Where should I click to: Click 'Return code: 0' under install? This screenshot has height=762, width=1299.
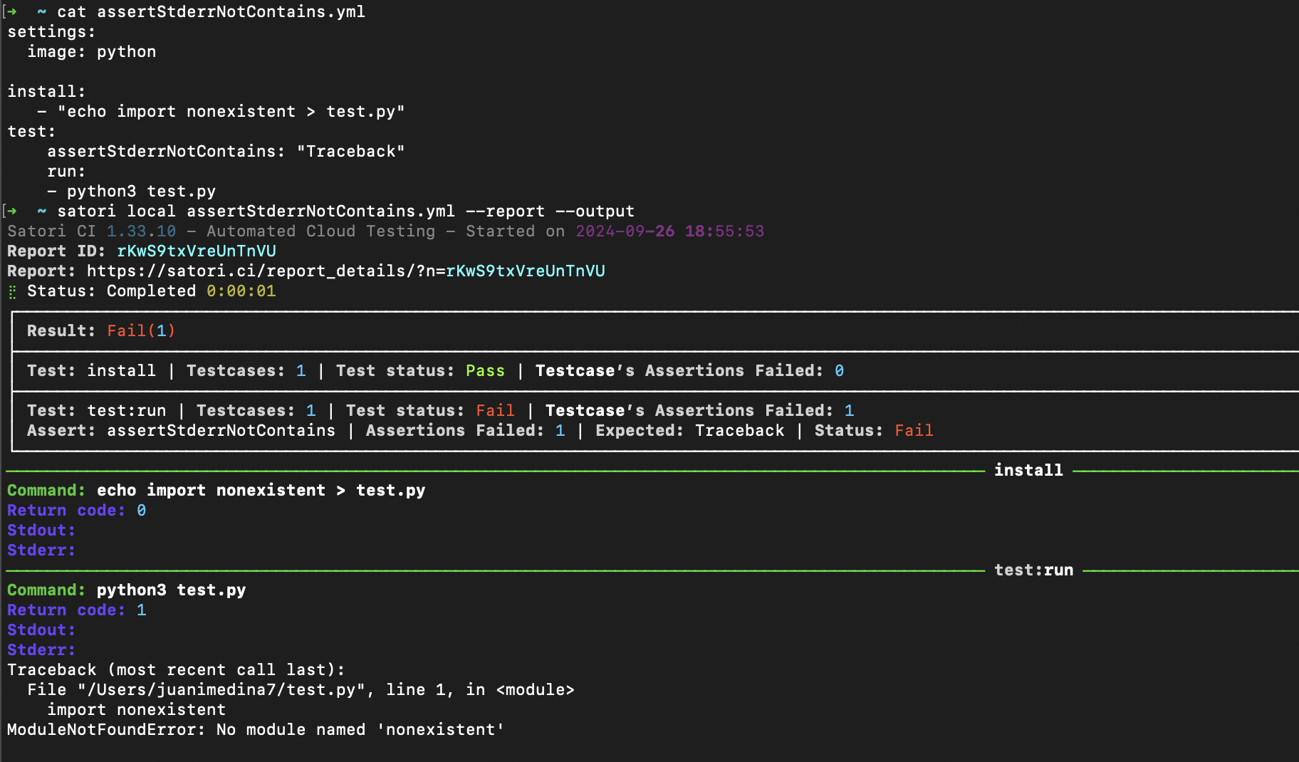[x=76, y=511]
